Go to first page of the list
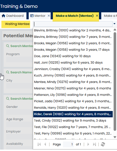 point(39,144)
